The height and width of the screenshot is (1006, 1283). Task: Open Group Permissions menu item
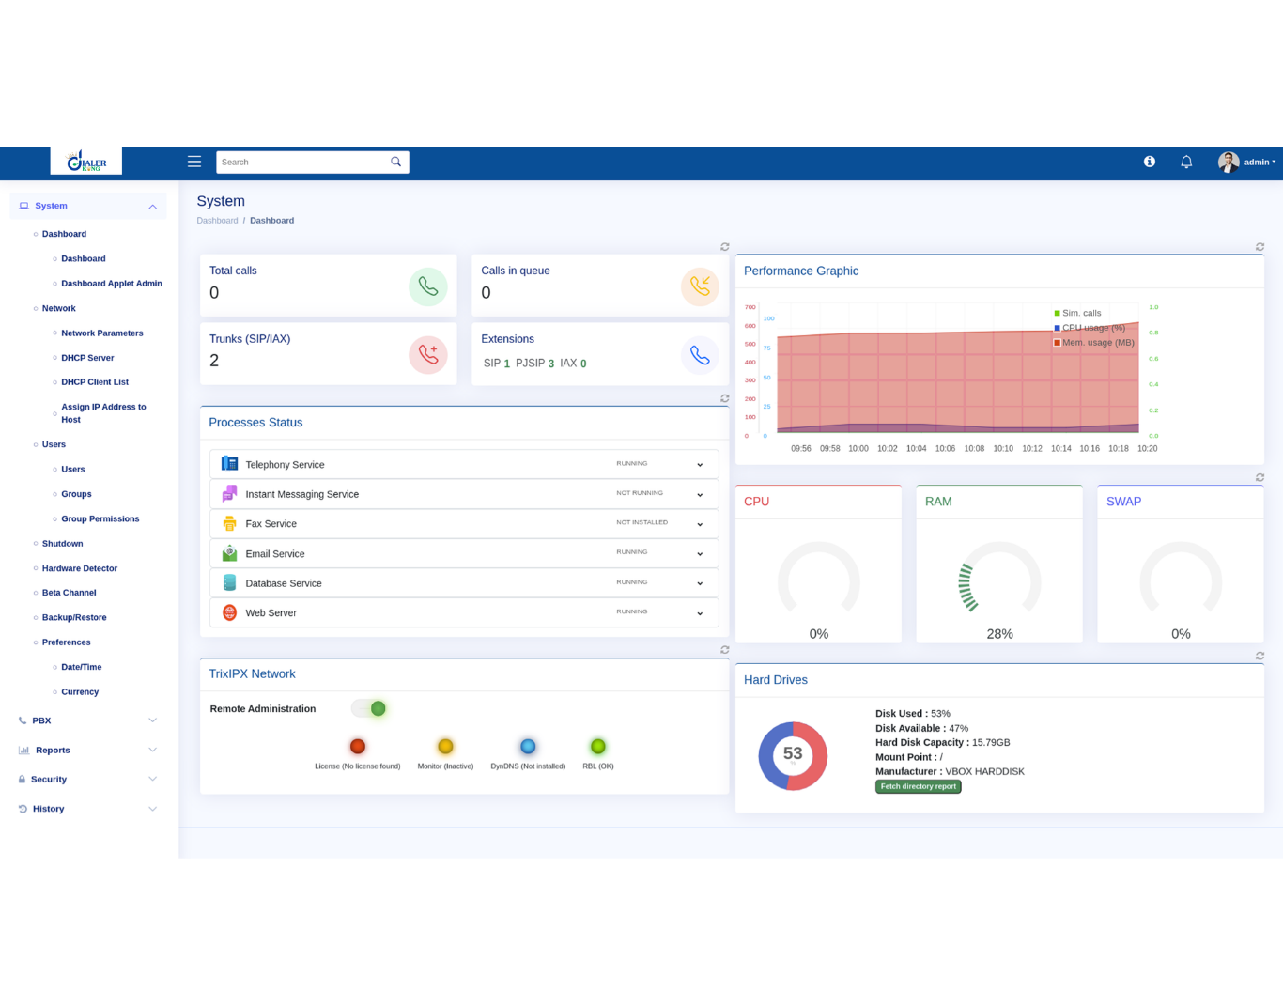(x=100, y=518)
